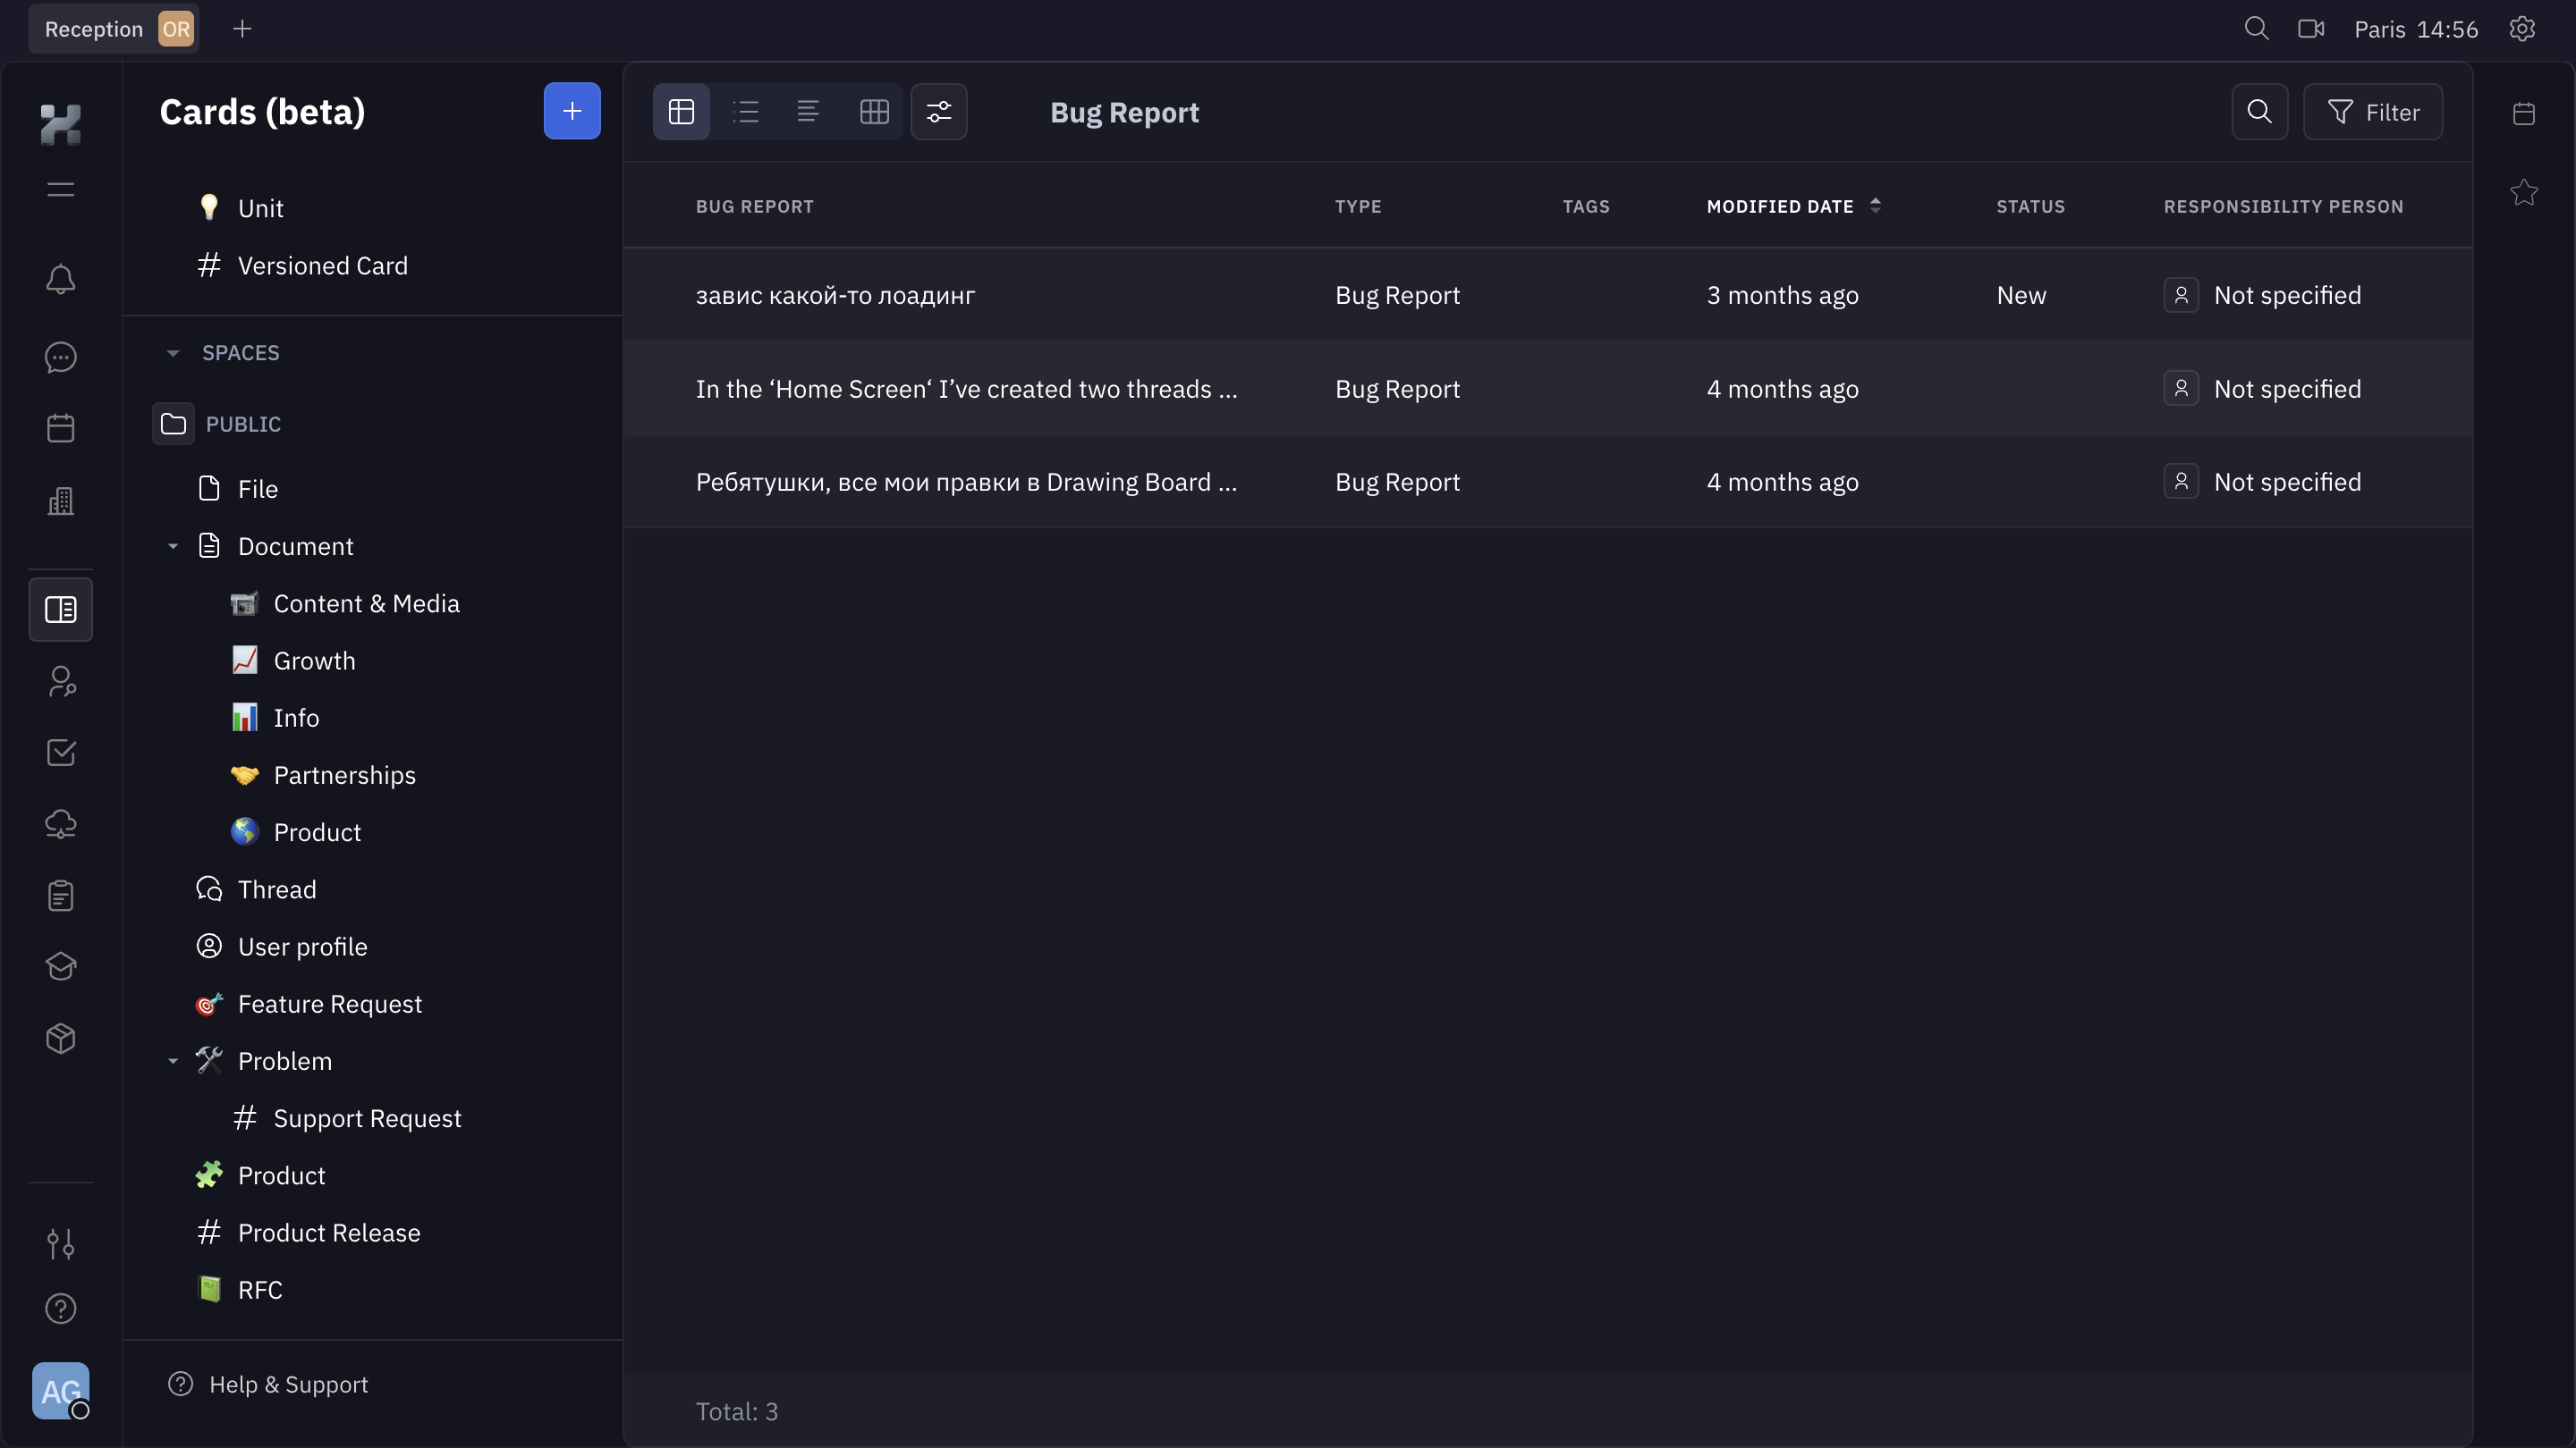The width and height of the screenshot is (2576, 1448).
Task: Open the view settings sliders icon
Action: 939,112
